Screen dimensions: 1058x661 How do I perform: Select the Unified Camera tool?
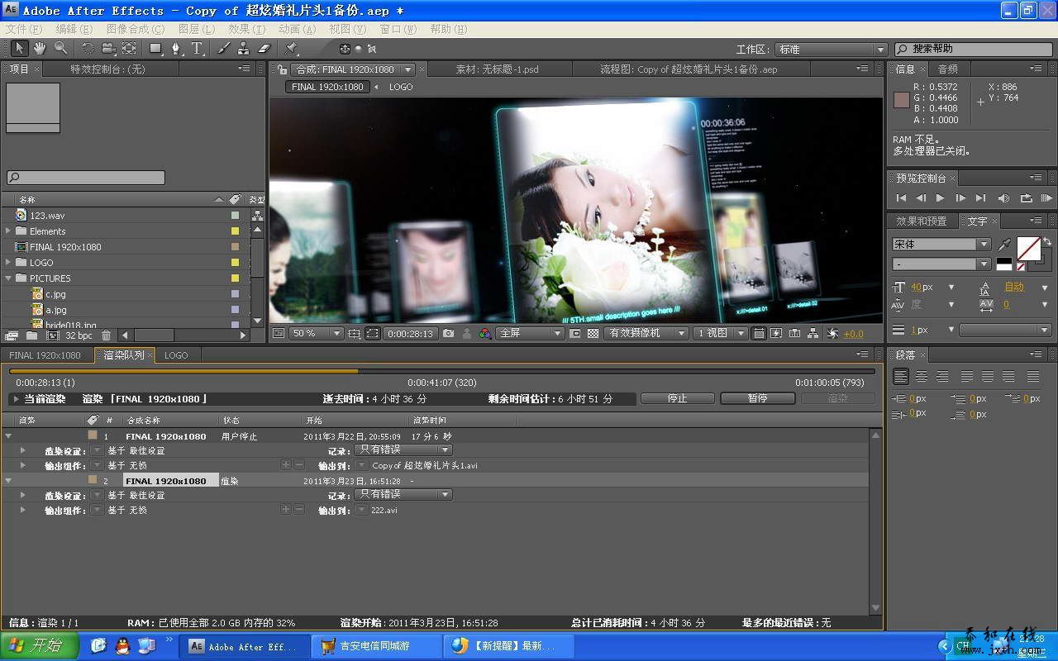tap(108, 49)
